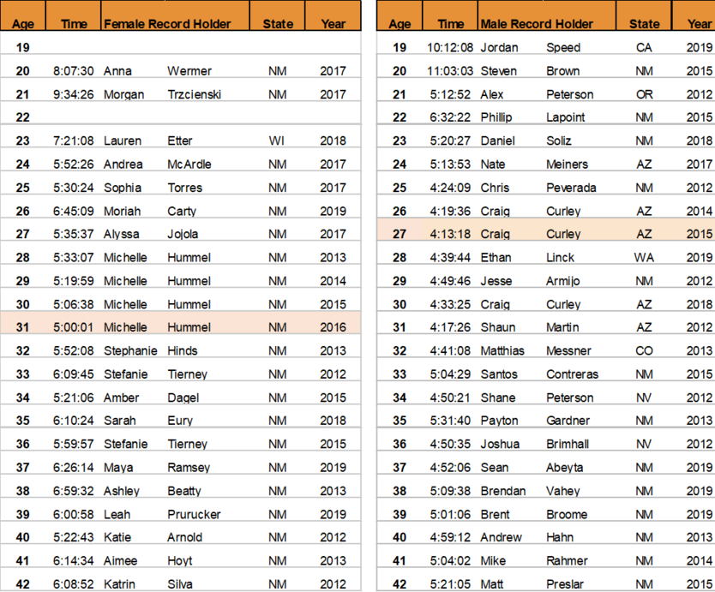Image resolution: width=715 pixels, height=592 pixels.
Task: Click male time 11:03:03
Action: (x=450, y=71)
